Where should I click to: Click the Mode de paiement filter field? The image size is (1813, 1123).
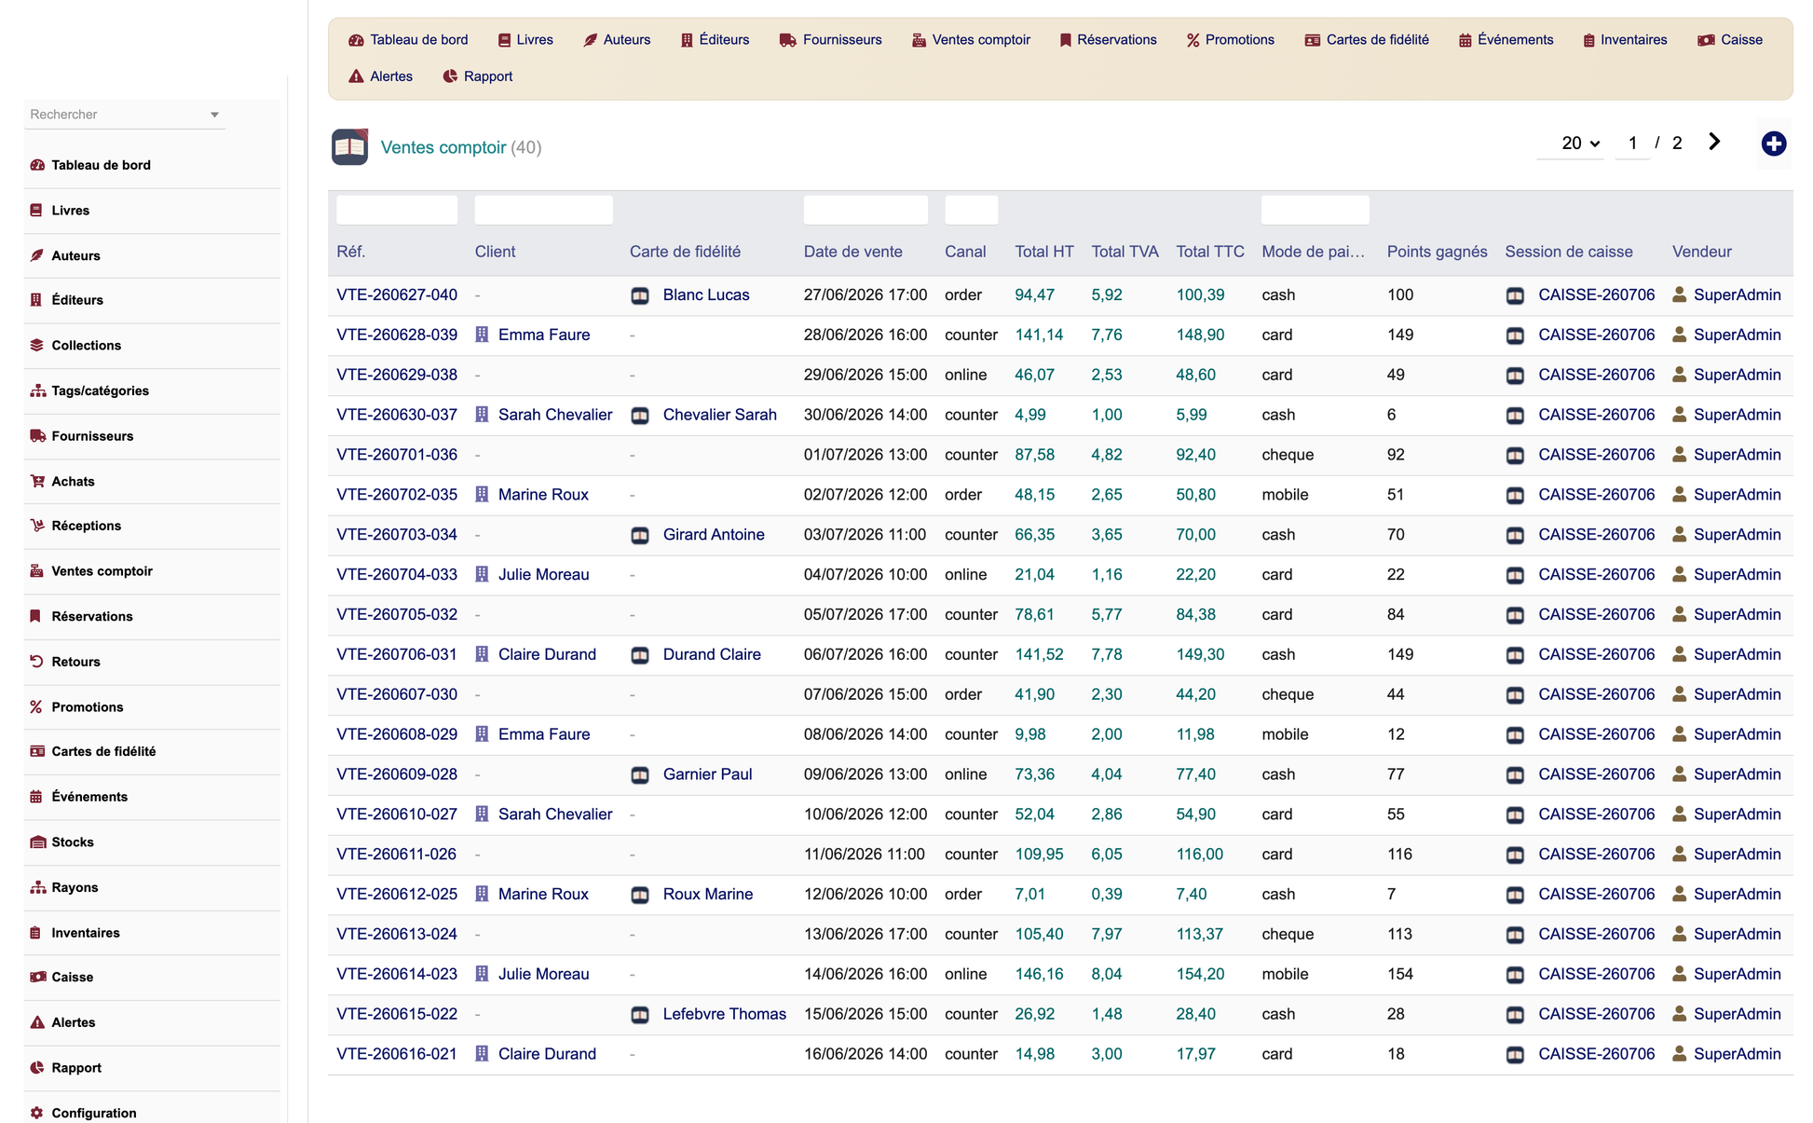pos(1315,210)
